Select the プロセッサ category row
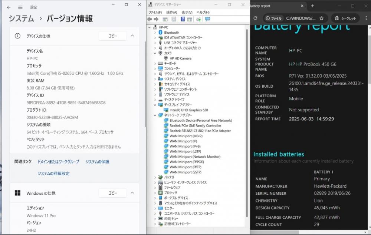 [x=168, y=193]
